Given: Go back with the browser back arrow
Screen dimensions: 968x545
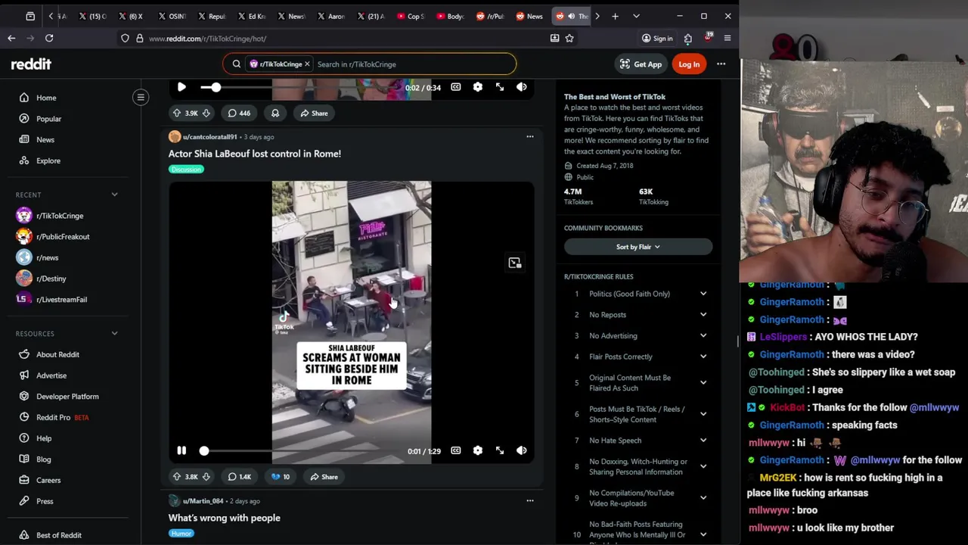Looking at the screenshot, I should coord(11,38).
